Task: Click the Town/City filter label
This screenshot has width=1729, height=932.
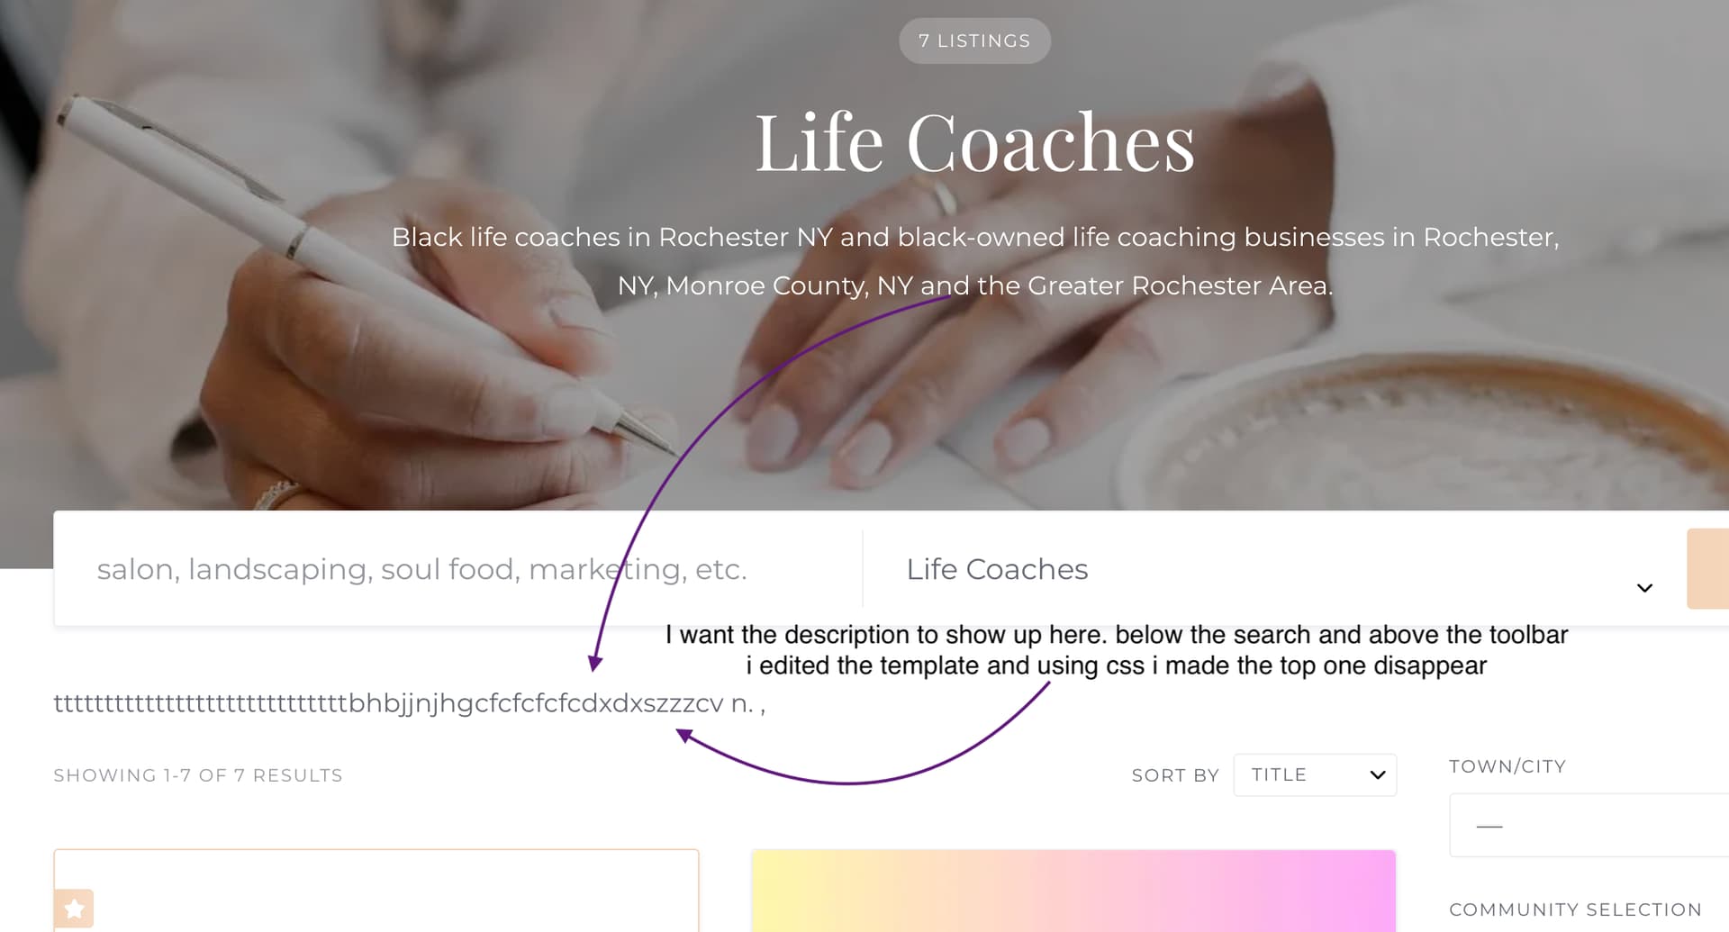Action: [x=1507, y=766]
